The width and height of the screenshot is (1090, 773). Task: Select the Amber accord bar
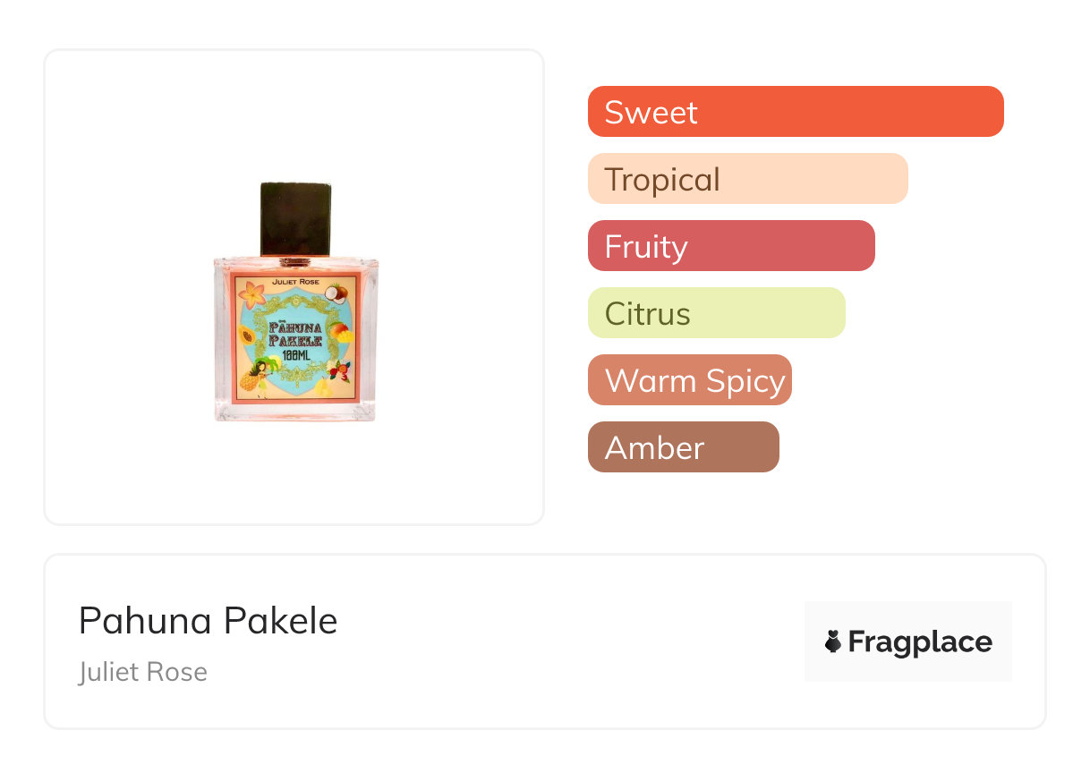(x=683, y=447)
